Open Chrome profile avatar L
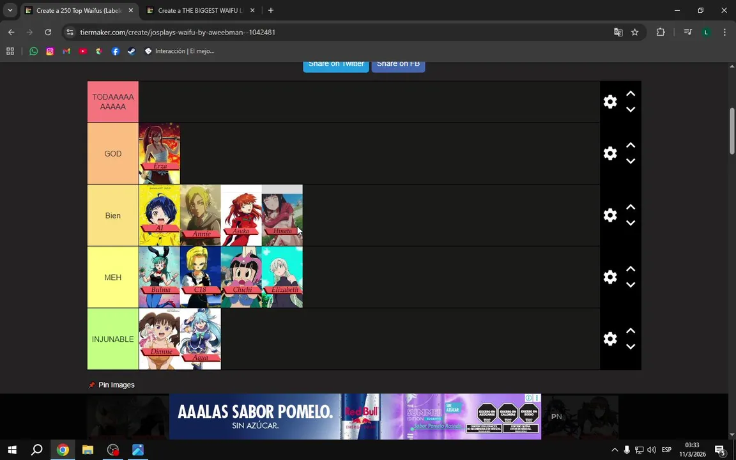Screen dimensions: 736x460 pos(706,33)
